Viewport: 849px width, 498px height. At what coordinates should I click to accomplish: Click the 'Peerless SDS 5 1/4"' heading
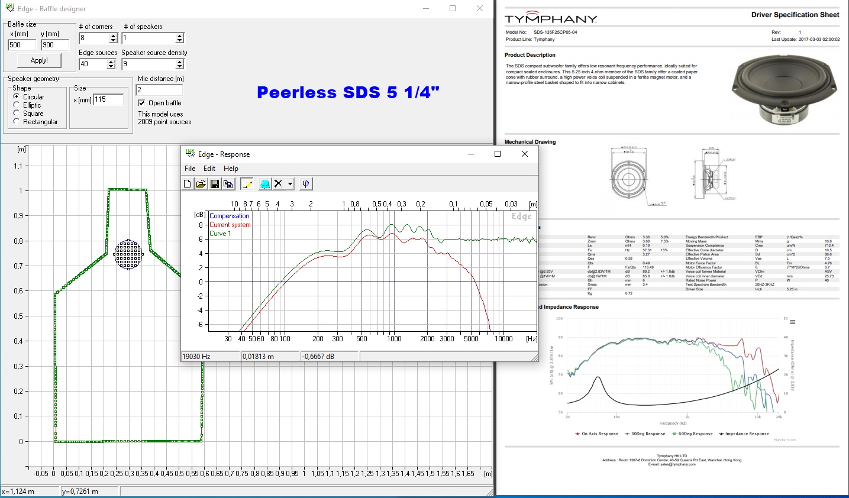click(348, 92)
